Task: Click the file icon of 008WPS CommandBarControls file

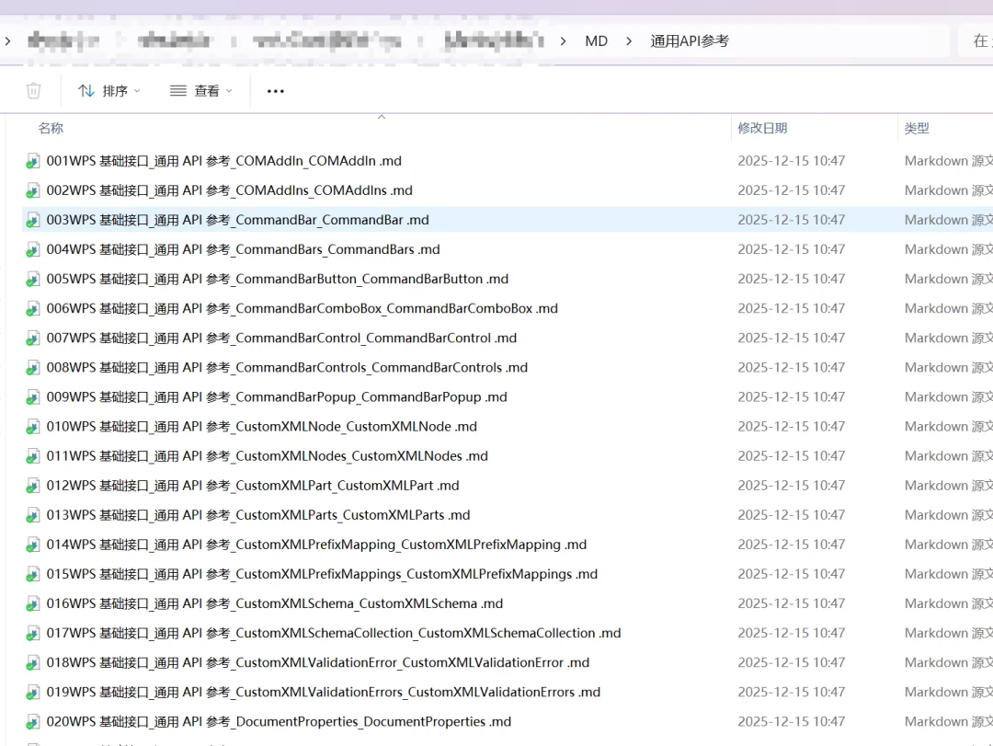Action: 33,368
